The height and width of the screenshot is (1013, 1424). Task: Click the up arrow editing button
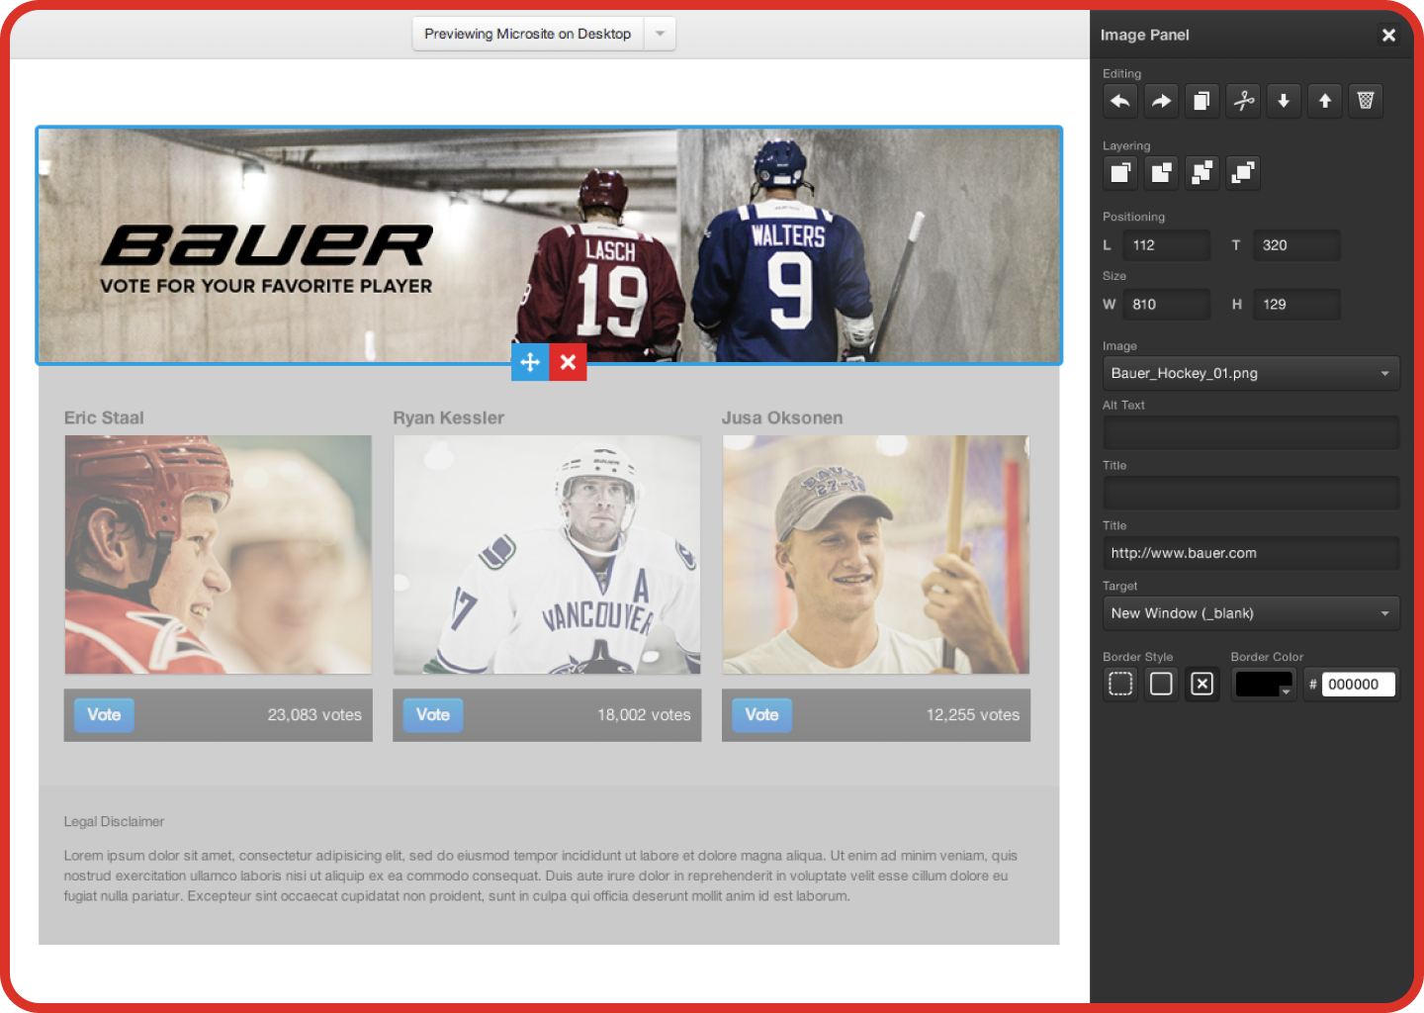(x=1325, y=101)
